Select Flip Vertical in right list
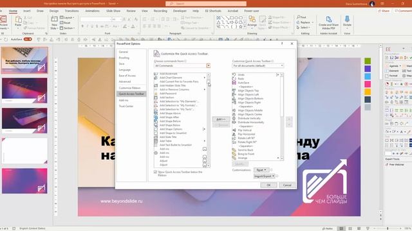 point(245,130)
